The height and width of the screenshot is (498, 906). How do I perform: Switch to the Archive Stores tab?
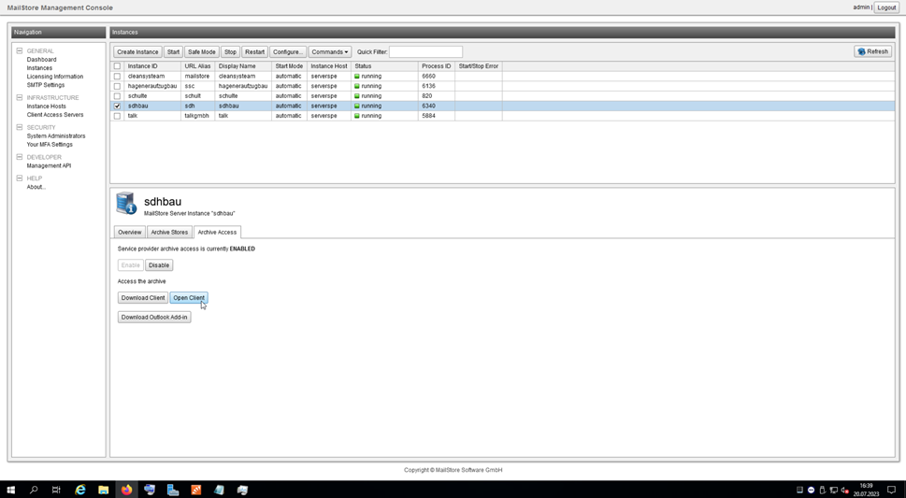tap(169, 233)
